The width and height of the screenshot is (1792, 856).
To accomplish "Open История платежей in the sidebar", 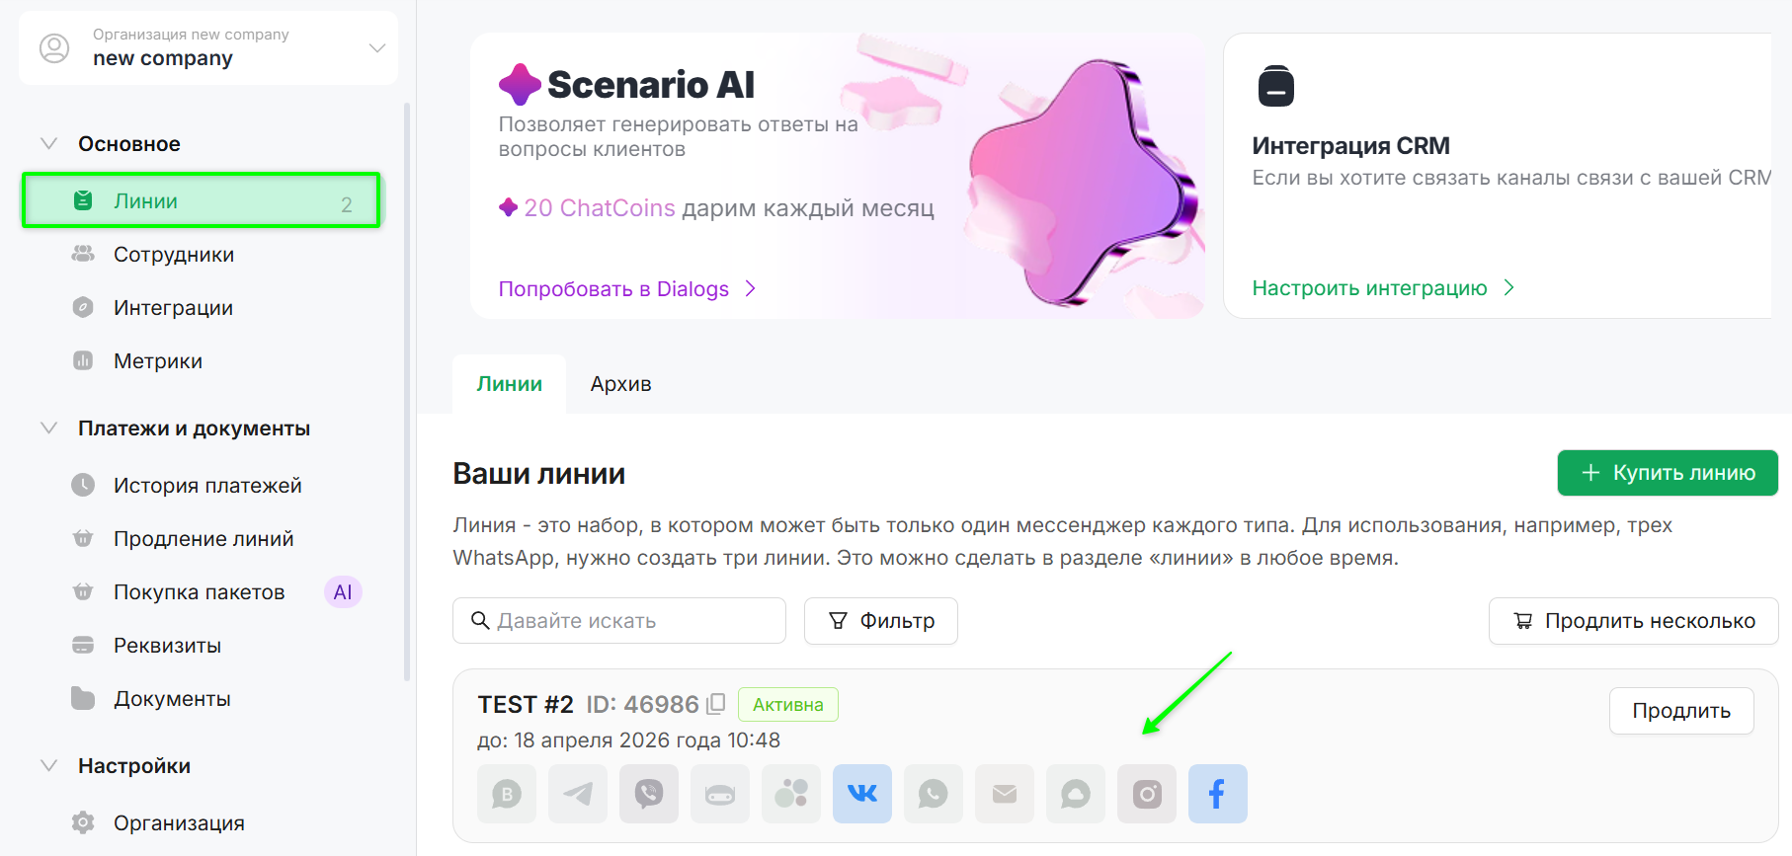I will [x=207, y=486].
